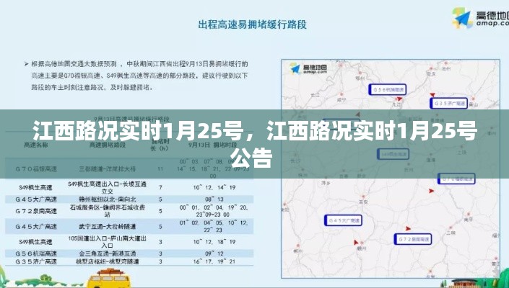Select the 赣州枢纽以北-南向北 congestion segment row
This screenshot has height=288, width=509.
pyautogui.click(x=130, y=199)
